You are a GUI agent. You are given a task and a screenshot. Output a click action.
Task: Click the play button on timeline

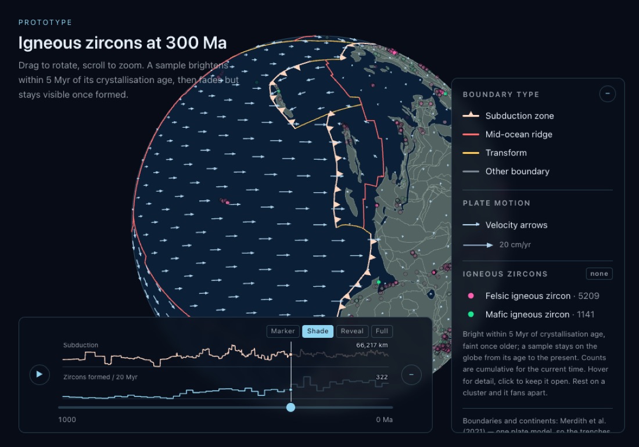click(x=40, y=374)
